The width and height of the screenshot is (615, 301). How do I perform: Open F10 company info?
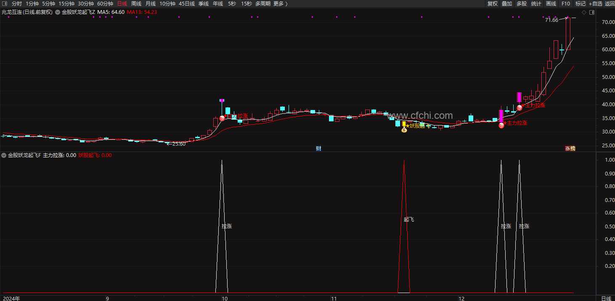pos(566,4)
